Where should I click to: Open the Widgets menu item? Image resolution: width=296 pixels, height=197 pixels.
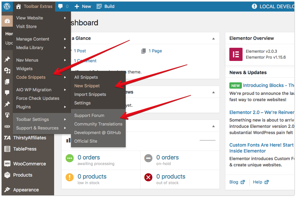click(24, 69)
